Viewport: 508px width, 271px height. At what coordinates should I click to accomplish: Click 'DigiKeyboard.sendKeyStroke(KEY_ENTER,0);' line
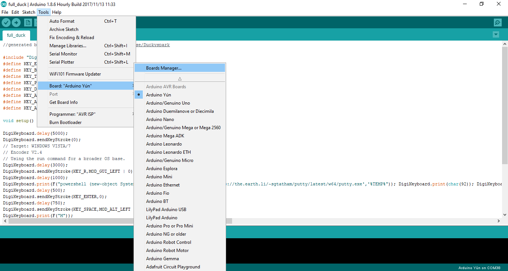click(x=55, y=197)
